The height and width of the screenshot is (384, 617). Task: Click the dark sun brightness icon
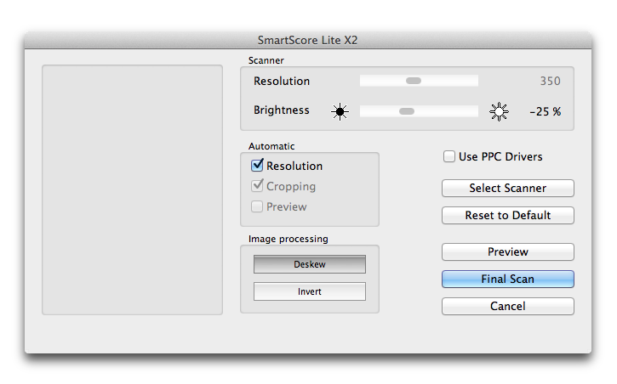[x=340, y=111]
